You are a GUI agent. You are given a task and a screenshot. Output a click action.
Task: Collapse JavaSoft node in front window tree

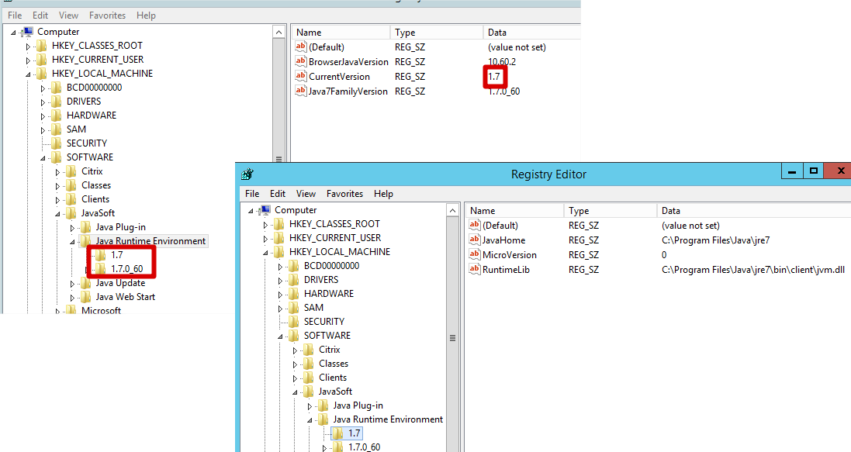click(x=295, y=392)
